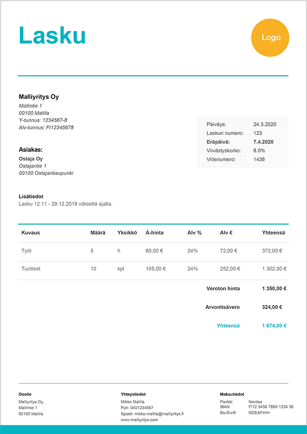Image resolution: width=307 pixels, height=434 pixels.
Task: Open the www.malliyritys.com website link
Action: coord(139,420)
